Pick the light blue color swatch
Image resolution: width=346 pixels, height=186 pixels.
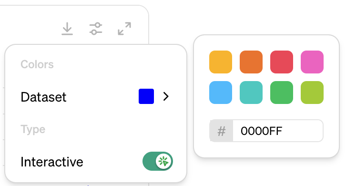tap(221, 93)
